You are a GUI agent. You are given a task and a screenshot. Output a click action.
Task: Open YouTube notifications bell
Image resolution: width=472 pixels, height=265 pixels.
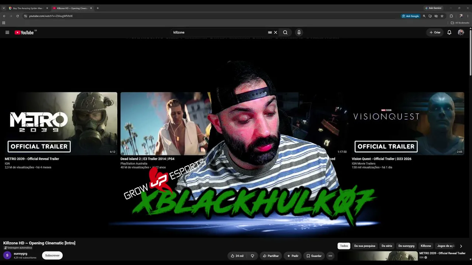(x=449, y=32)
